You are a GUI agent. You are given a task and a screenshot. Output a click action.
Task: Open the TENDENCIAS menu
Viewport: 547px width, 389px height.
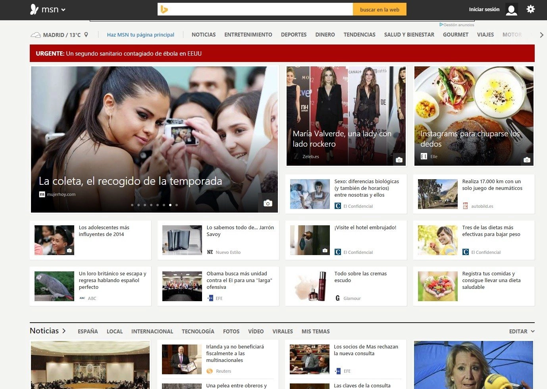(359, 35)
